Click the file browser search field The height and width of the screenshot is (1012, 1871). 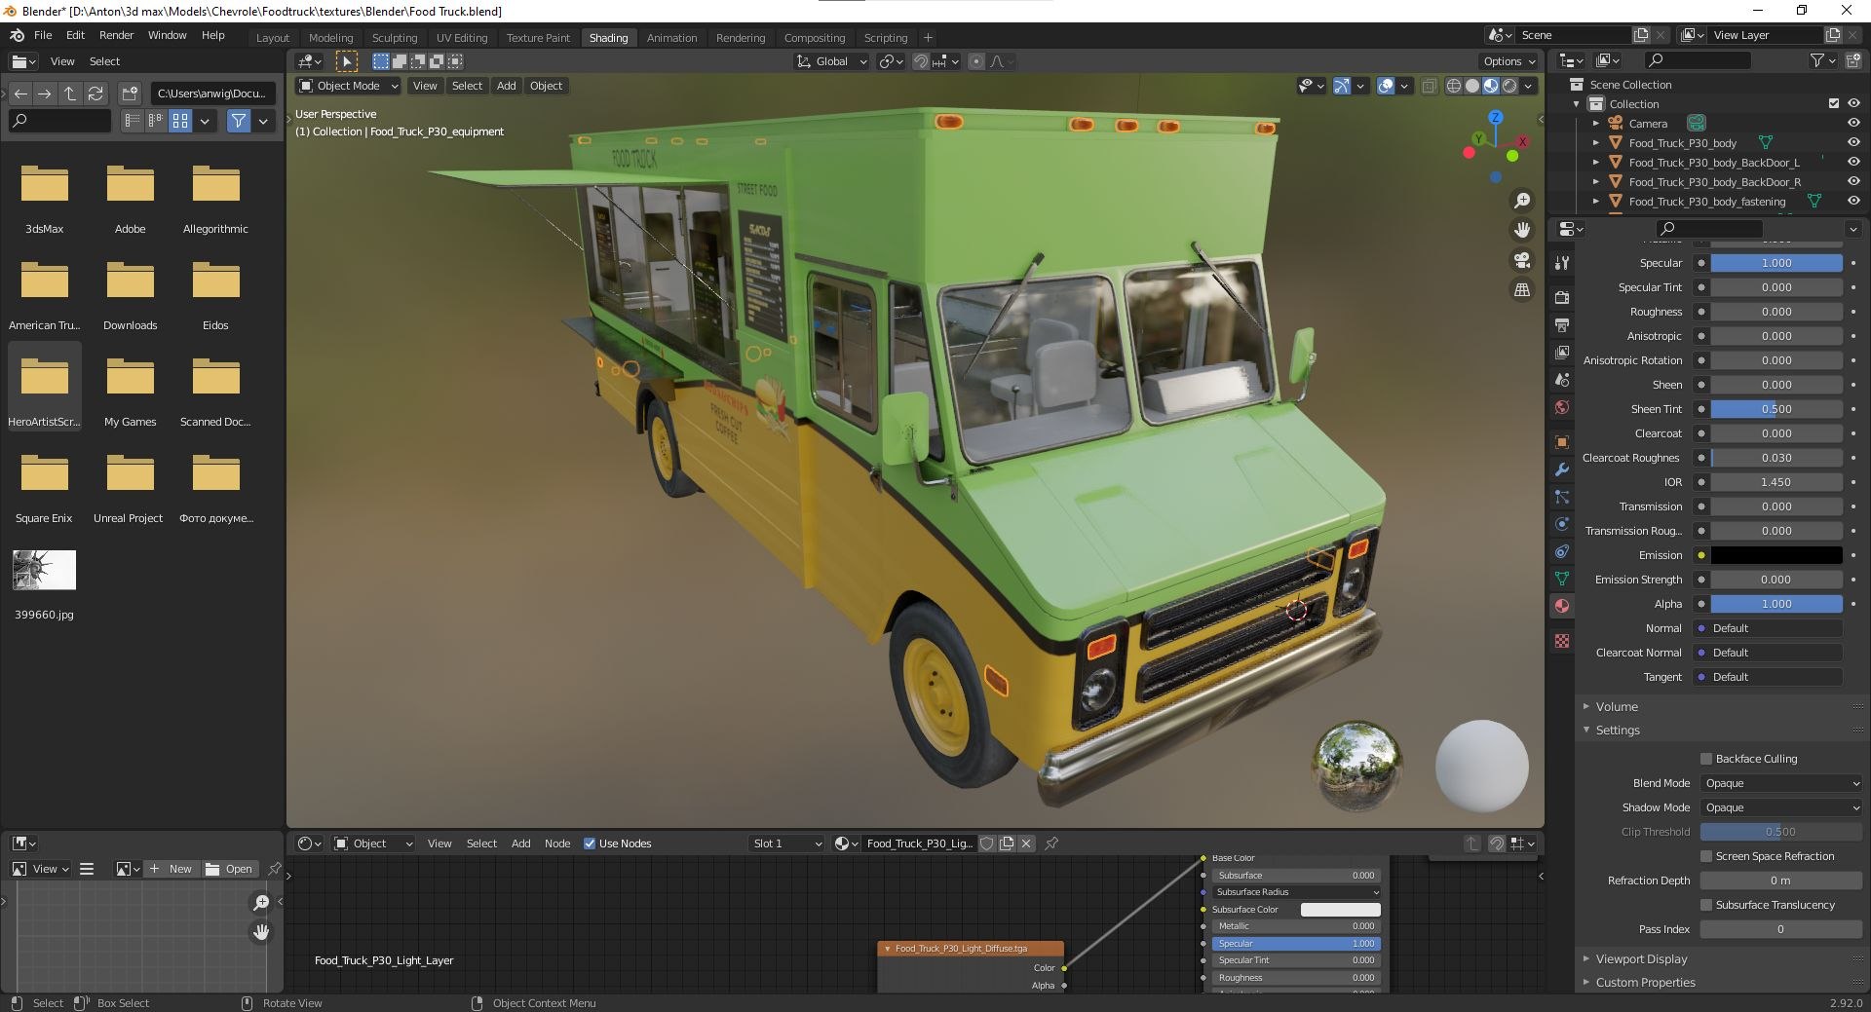(59, 121)
